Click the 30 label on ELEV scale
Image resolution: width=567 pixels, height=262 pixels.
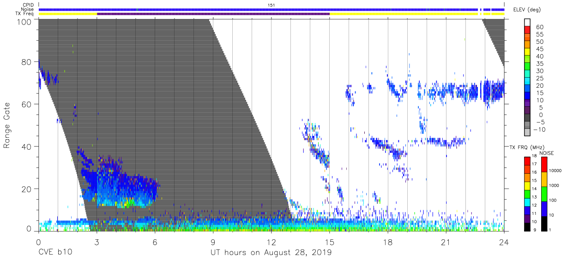(539, 71)
